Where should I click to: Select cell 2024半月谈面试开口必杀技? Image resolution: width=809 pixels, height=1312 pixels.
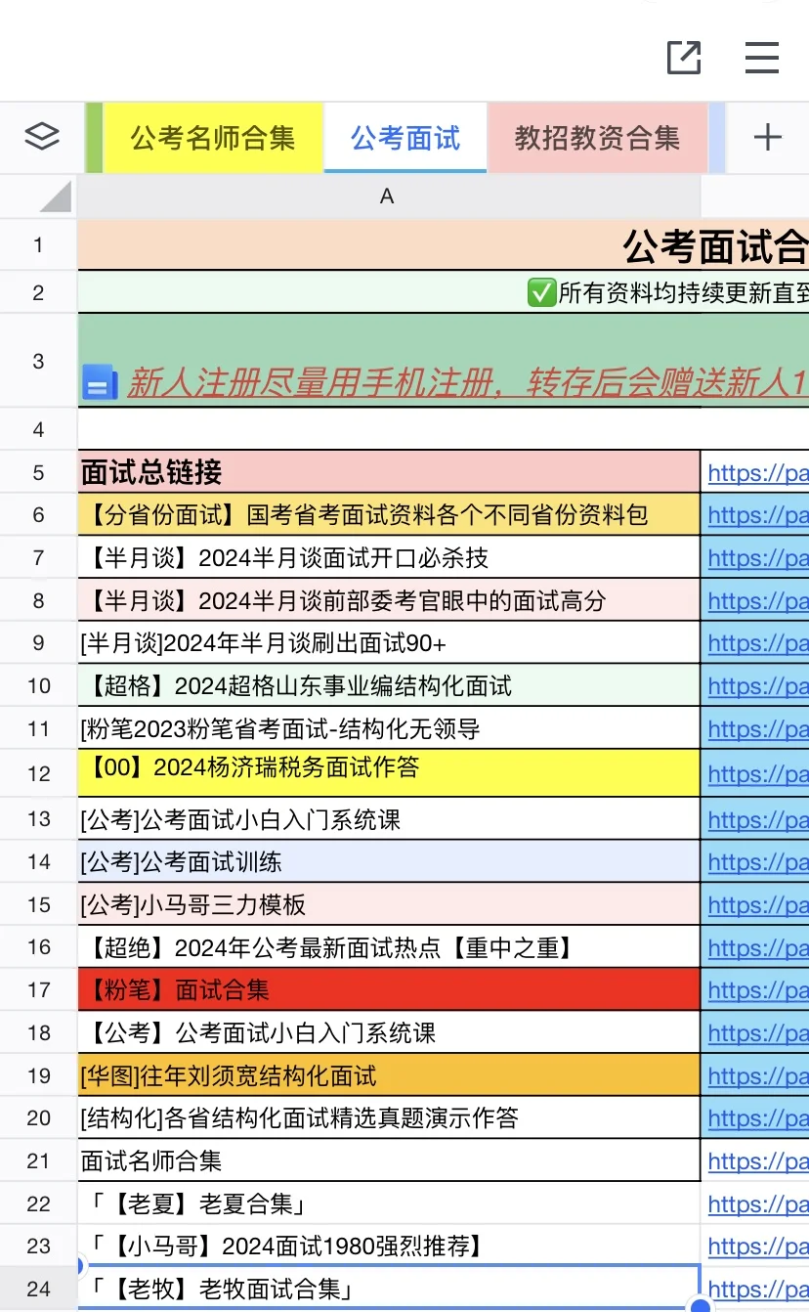[x=389, y=558]
